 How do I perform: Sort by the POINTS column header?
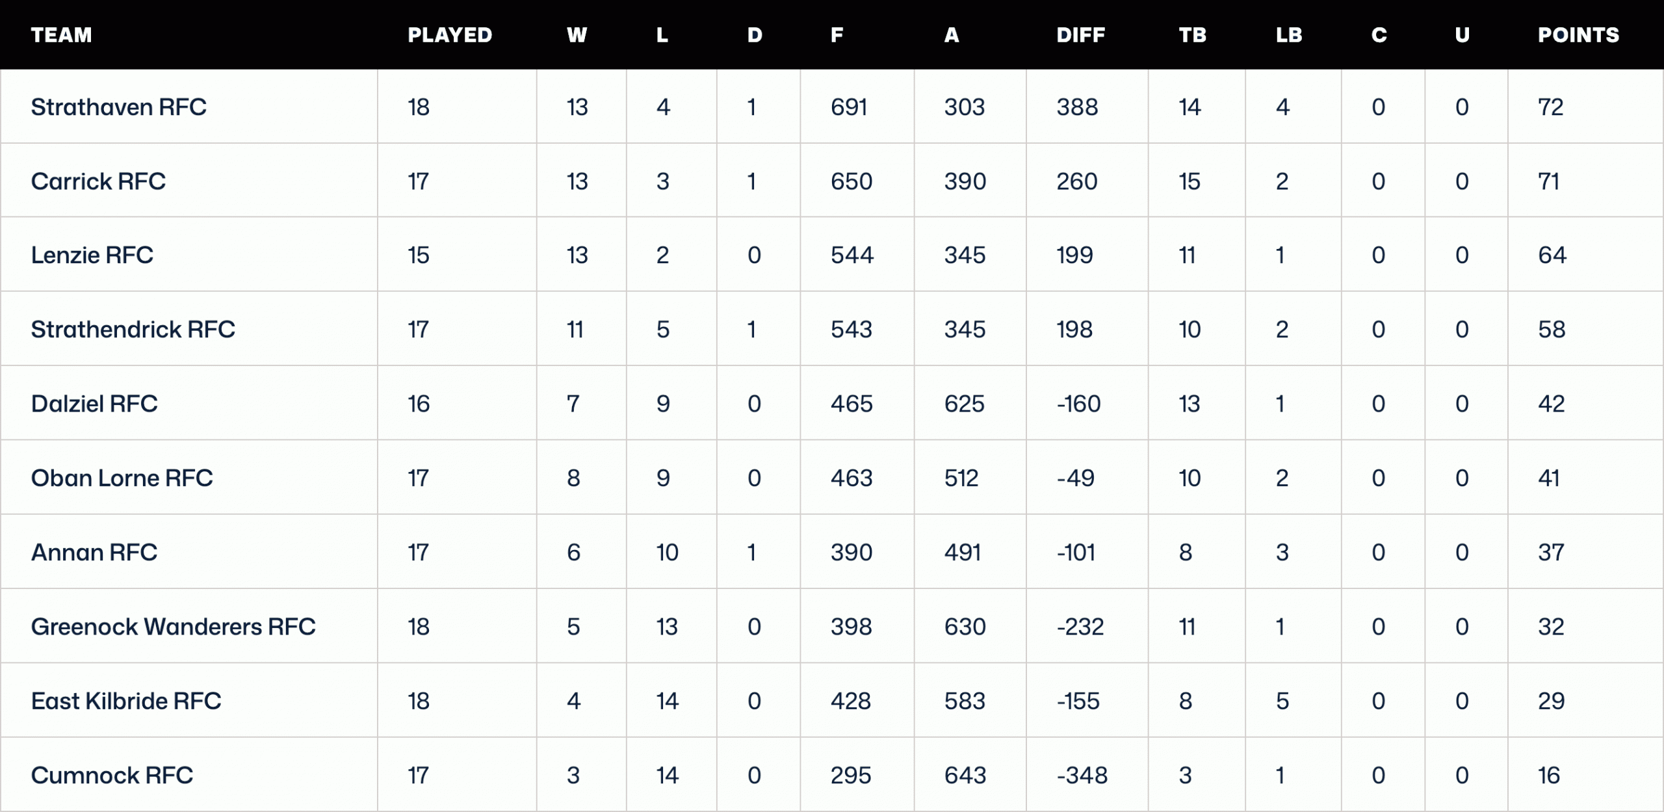(x=1578, y=35)
